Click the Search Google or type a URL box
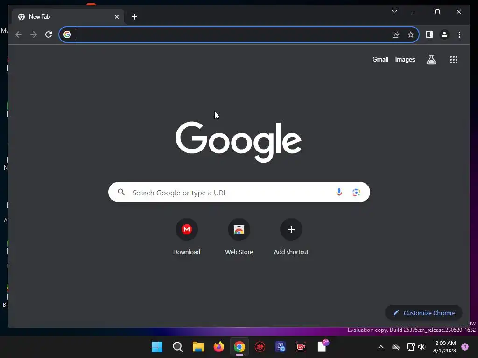 pyautogui.click(x=239, y=192)
